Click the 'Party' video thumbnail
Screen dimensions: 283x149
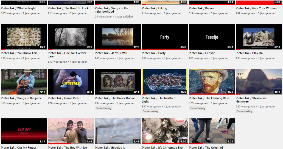(165, 37)
